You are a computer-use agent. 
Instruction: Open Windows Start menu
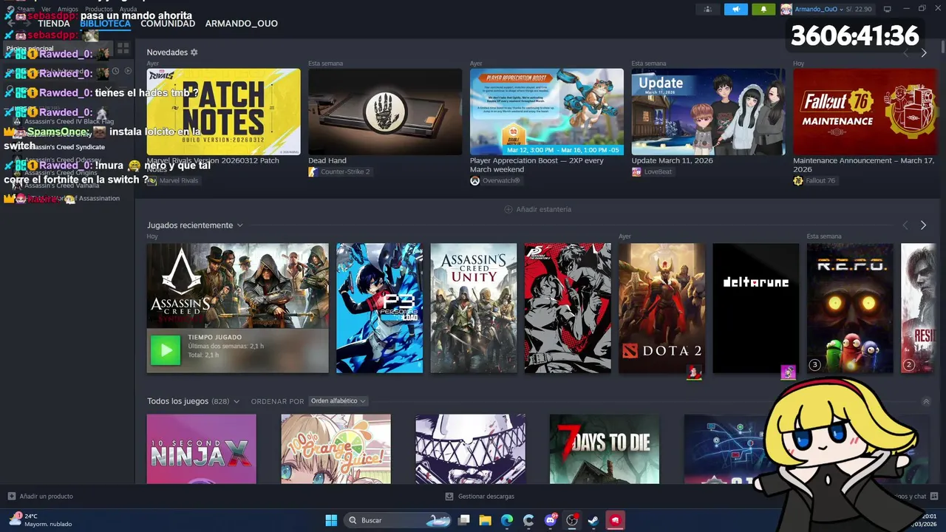(331, 520)
